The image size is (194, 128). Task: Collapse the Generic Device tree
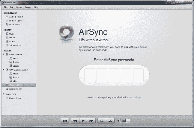click(4, 54)
